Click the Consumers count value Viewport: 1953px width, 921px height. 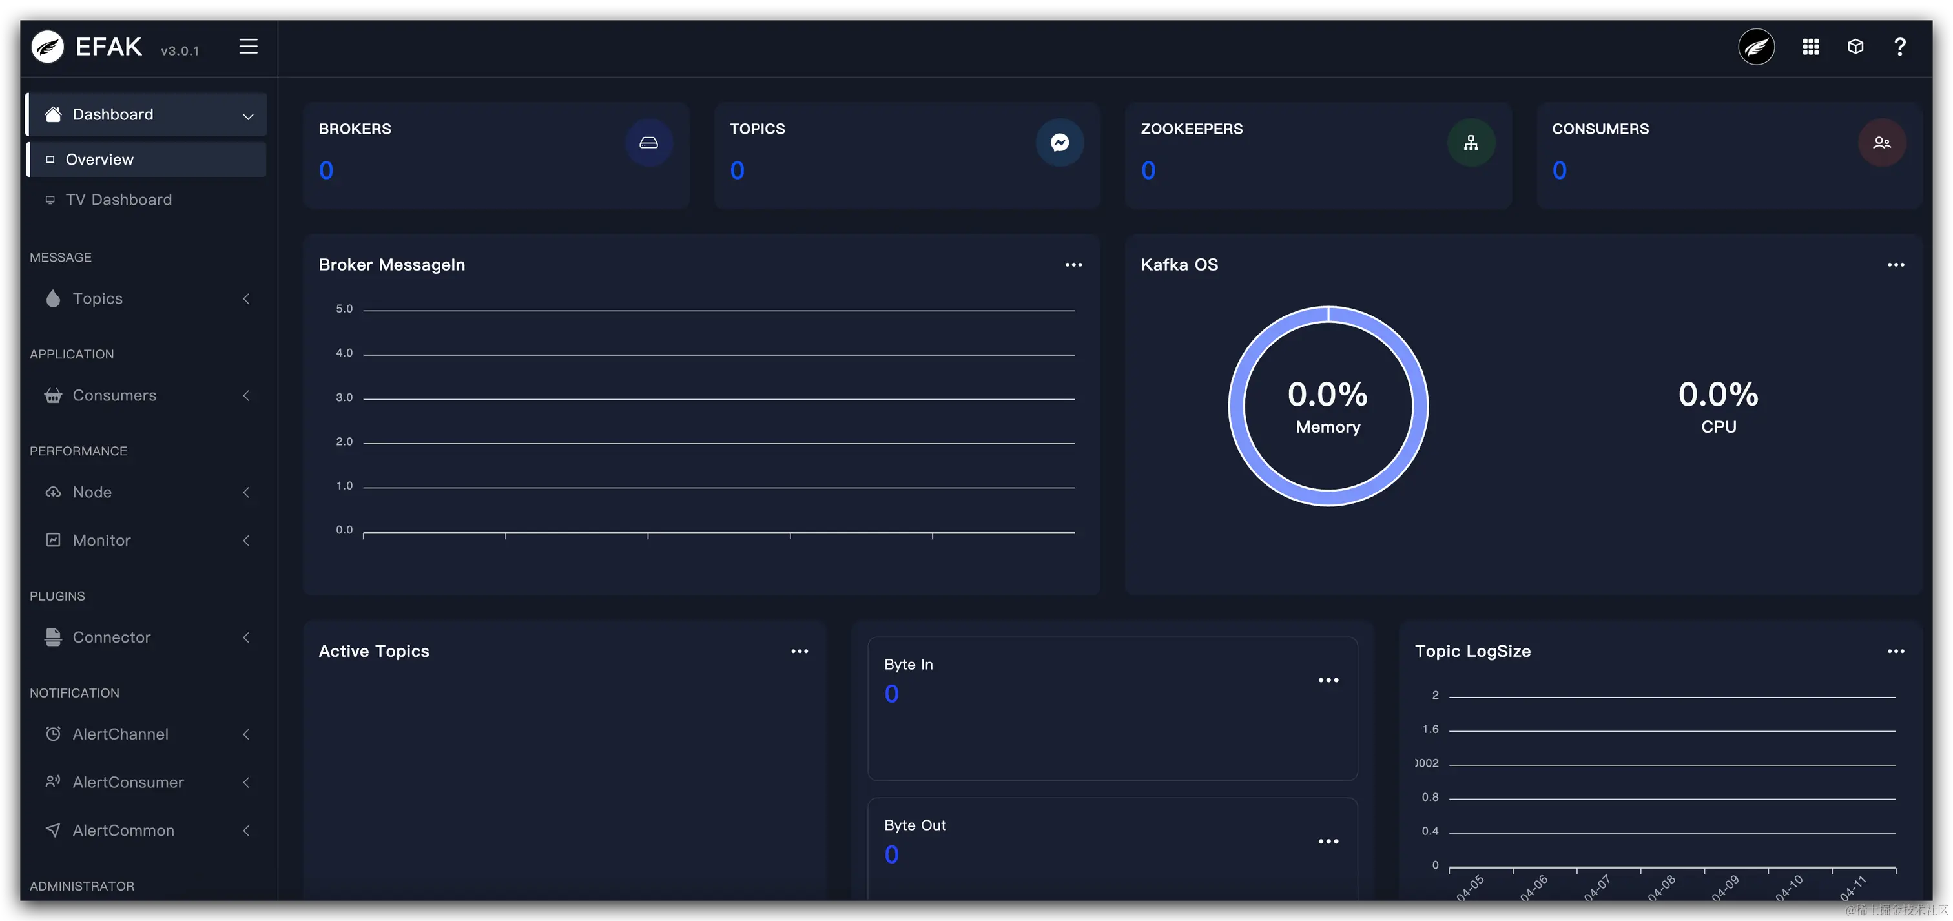[x=1560, y=171]
